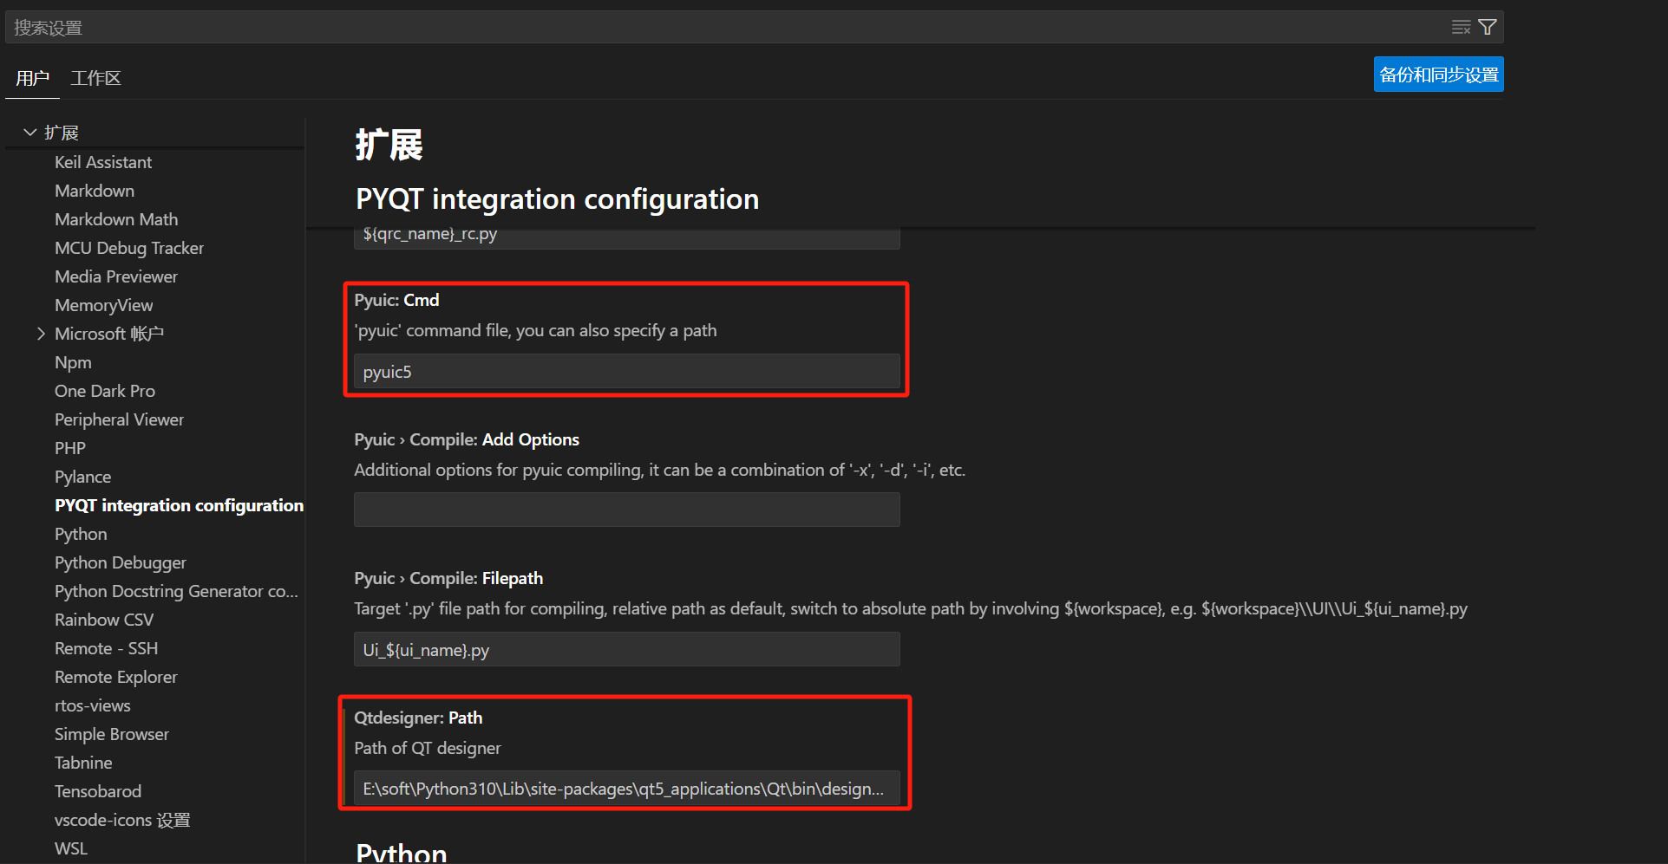Open Python Debugger settings
1668x864 pixels.
click(x=121, y=562)
